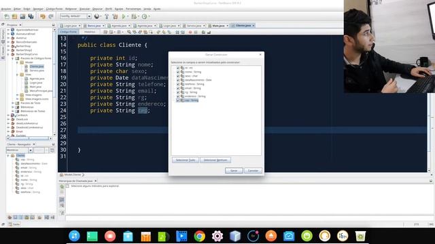Open the Ferramentas menu
This screenshot has width=435, height=244.
(x=133, y=9)
